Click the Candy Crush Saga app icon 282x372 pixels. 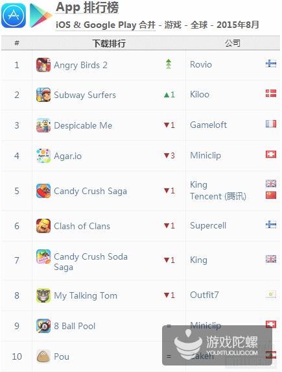pos(43,191)
